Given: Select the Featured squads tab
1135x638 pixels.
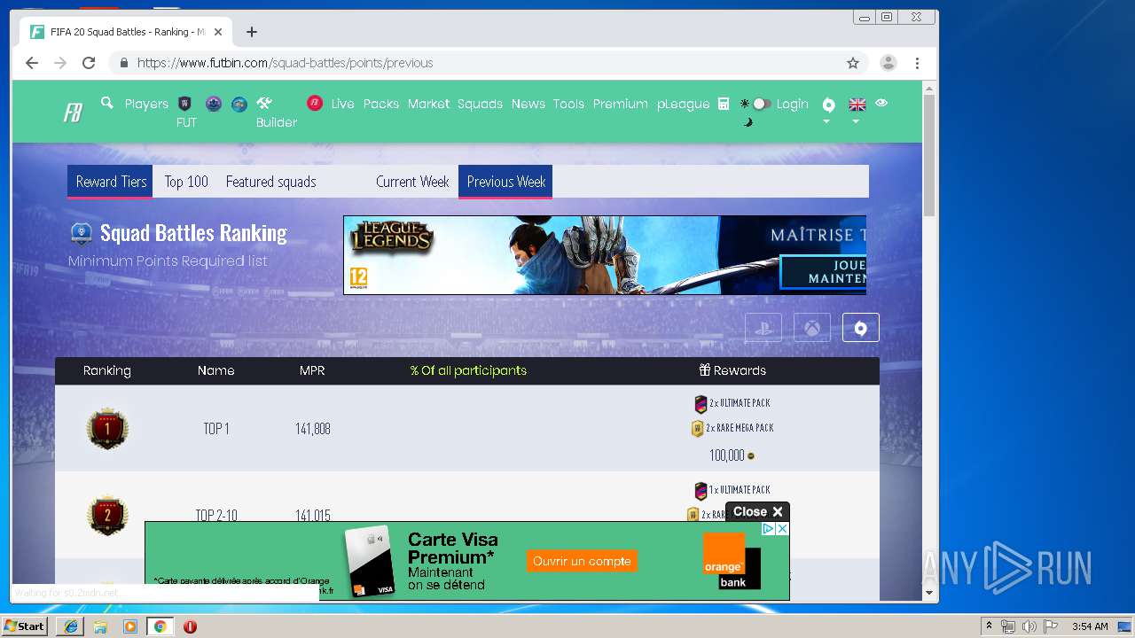Looking at the screenshot, I should point(270,181).
